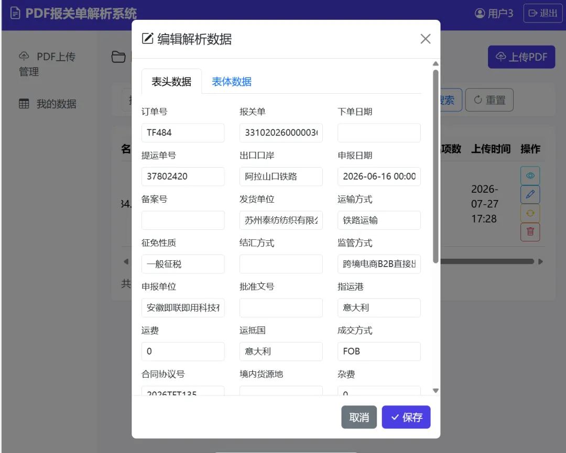Open 我的数据 in the sidebar
Image resolution: width=566 pixels, height=453 pixels.
[x=47, y=104]
